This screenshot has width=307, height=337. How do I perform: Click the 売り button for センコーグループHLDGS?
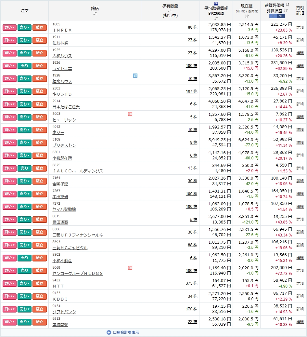[24, 271]
